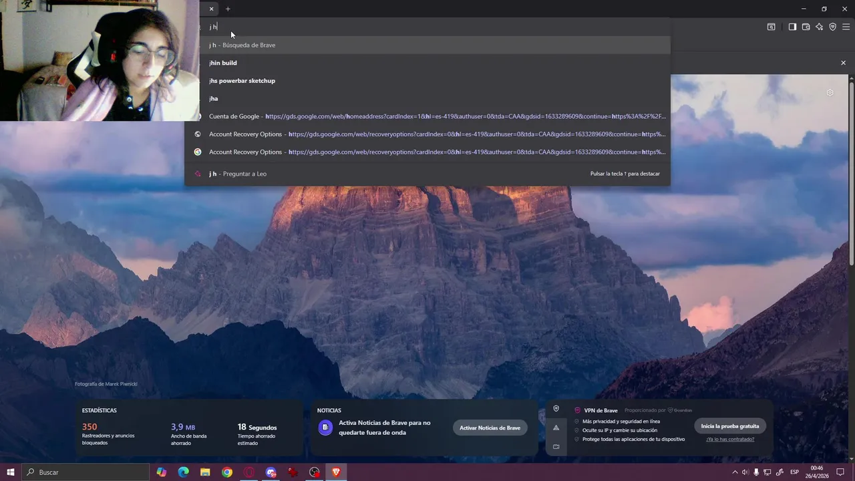Open the volume speaker tray icon

click(745, 472)
